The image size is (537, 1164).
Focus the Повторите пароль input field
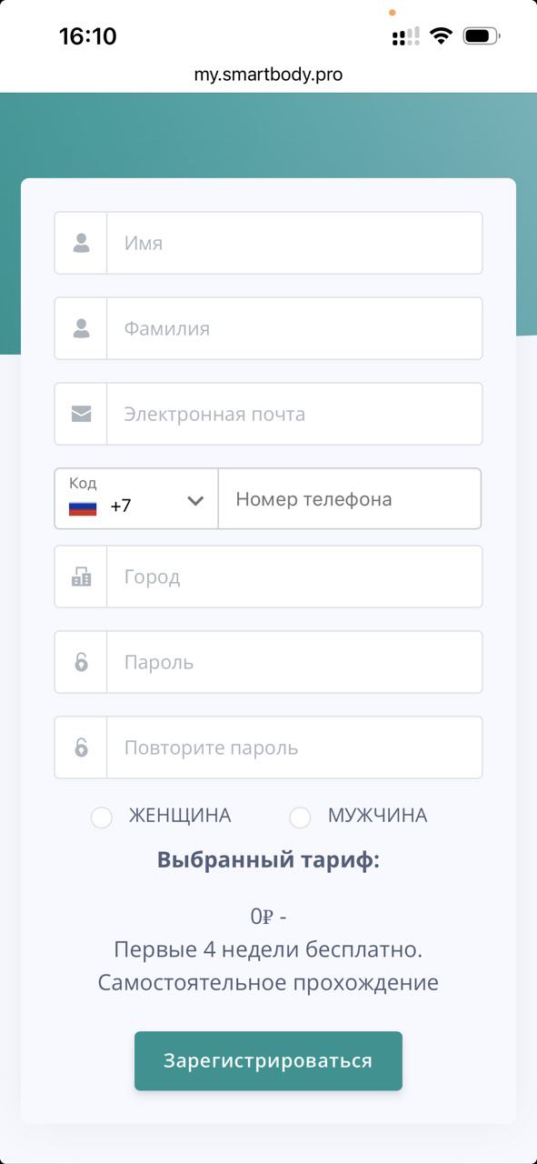(x=294, y=748)
